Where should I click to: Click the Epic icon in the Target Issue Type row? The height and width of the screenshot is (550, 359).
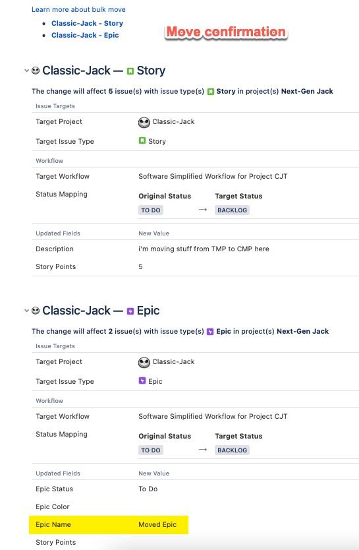(x=142, y=381)
